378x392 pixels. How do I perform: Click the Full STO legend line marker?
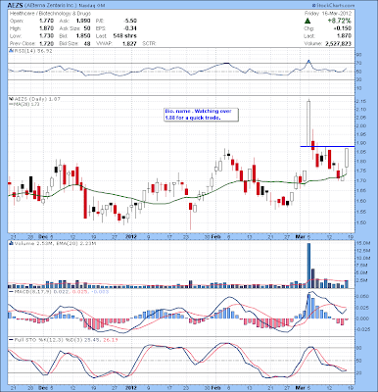pos(11,340)
